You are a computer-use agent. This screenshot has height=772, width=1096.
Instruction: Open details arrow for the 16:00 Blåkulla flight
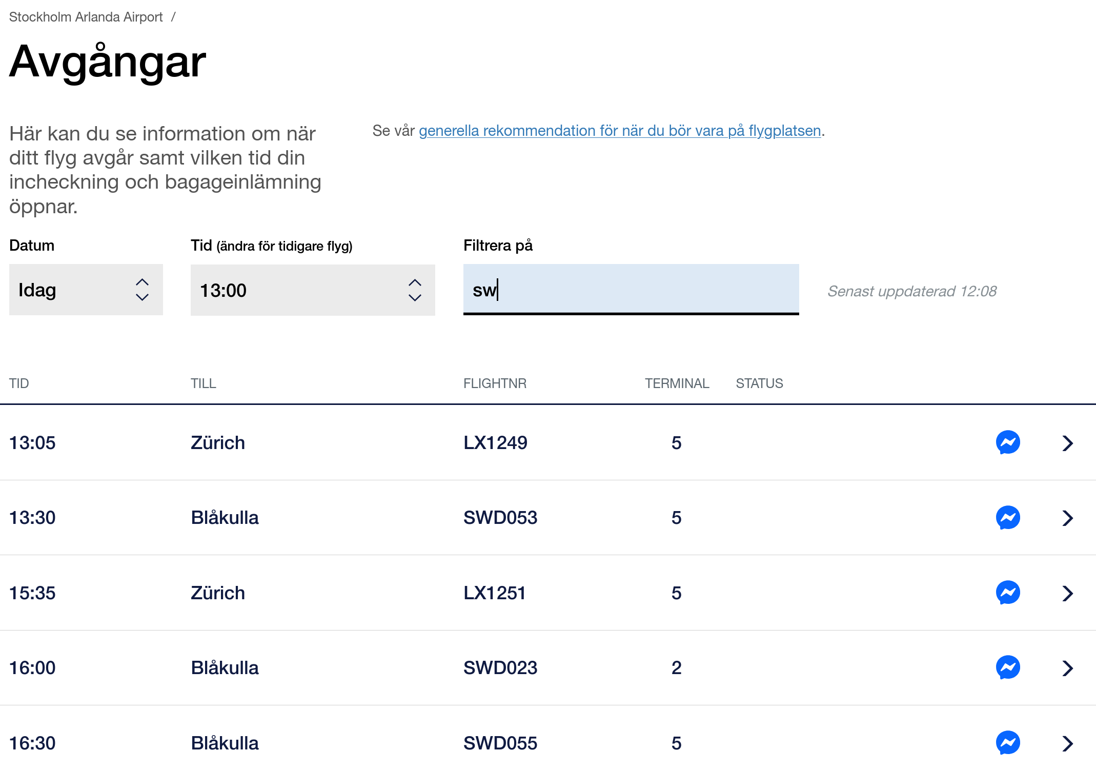(1068, 667)
